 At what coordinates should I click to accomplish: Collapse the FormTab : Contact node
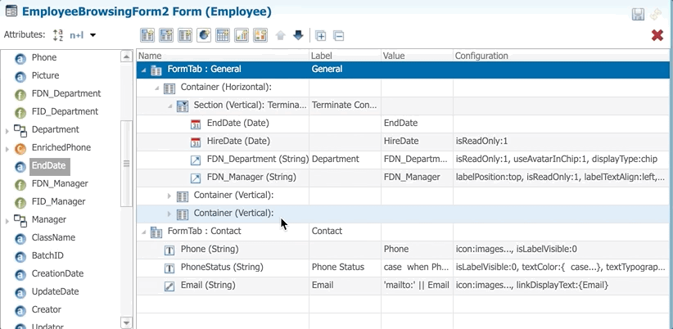tap(143, 232)
